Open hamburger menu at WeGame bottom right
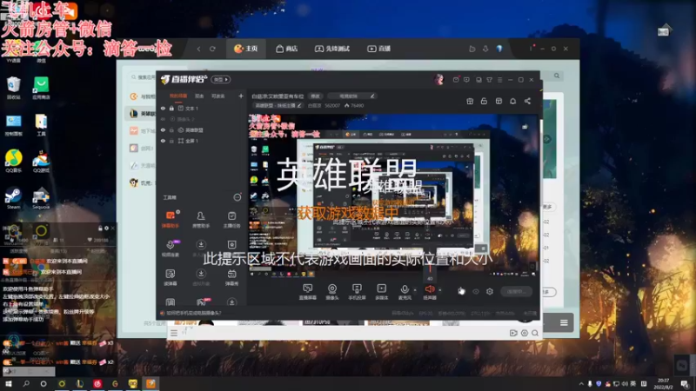 click(x=564, y=322)
